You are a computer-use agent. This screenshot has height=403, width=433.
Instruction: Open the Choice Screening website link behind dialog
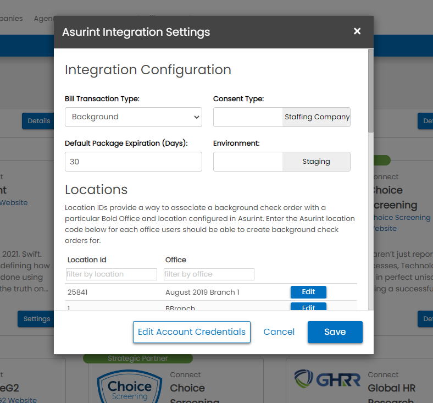pos(401,223)
